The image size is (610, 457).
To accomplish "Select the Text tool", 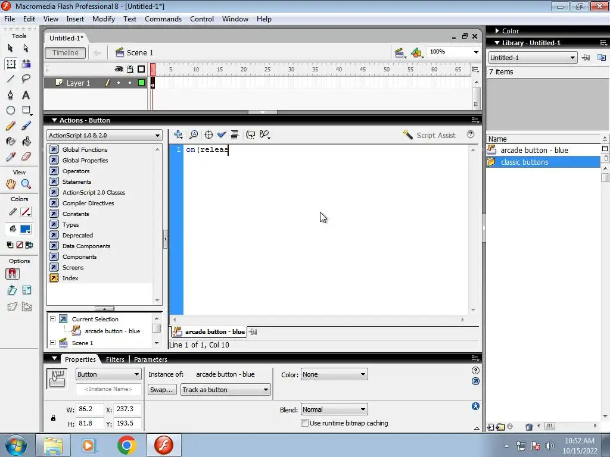I will tap(26, 95).
